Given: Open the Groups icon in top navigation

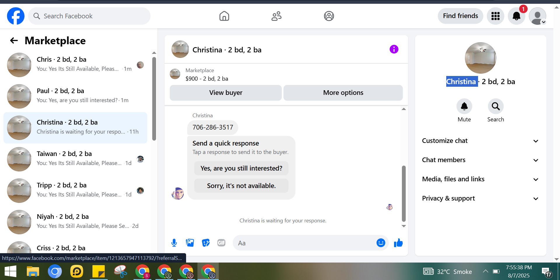Looking at the screenshot, I should (x=329, y=16).
